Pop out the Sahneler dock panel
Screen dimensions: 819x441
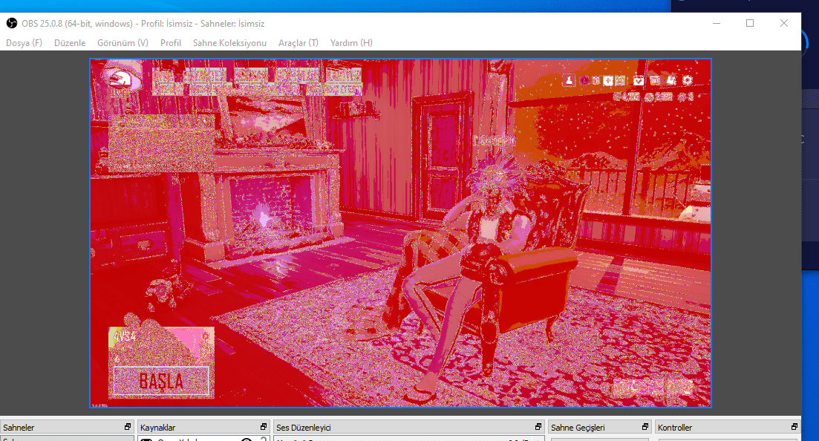coord(128,427)
